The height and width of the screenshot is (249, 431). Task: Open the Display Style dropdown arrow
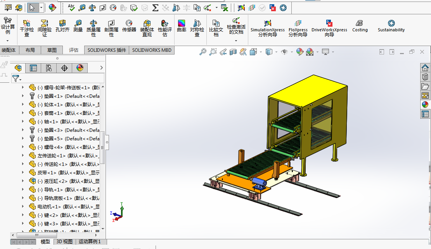[276, 52]
